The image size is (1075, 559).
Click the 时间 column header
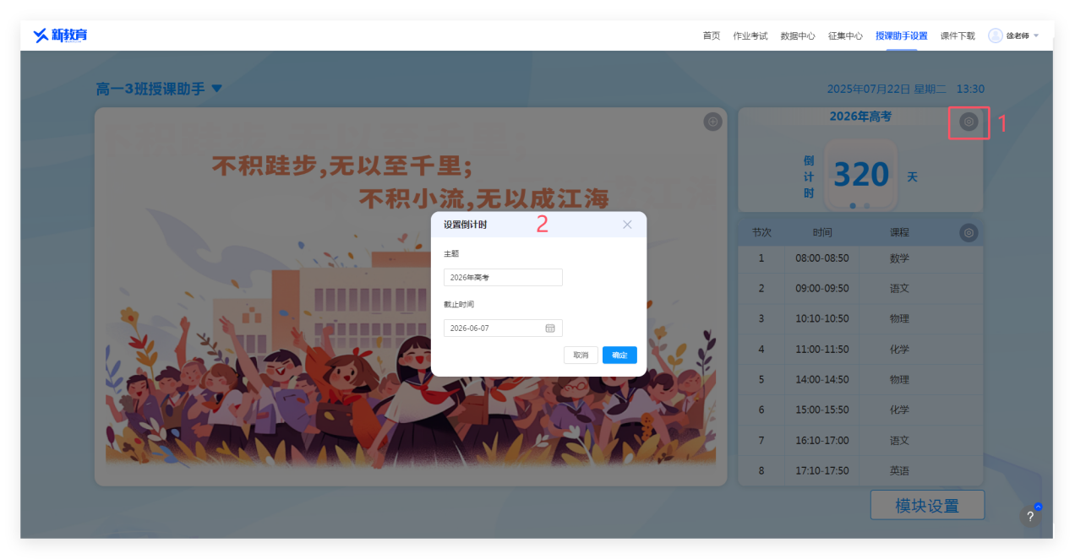tap(822, 232)
